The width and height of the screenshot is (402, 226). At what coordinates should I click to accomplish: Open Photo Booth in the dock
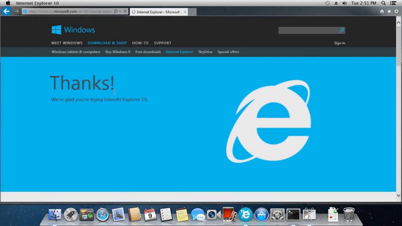click(x=230, y=215)
